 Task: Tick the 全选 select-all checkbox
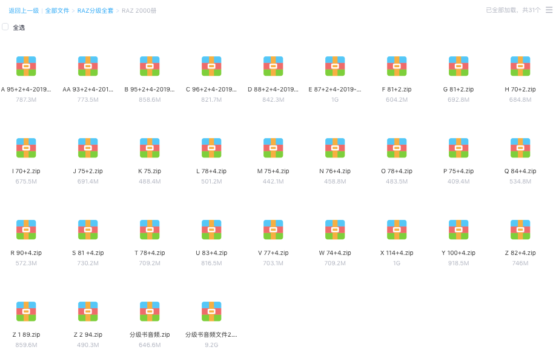coord(5,27)
